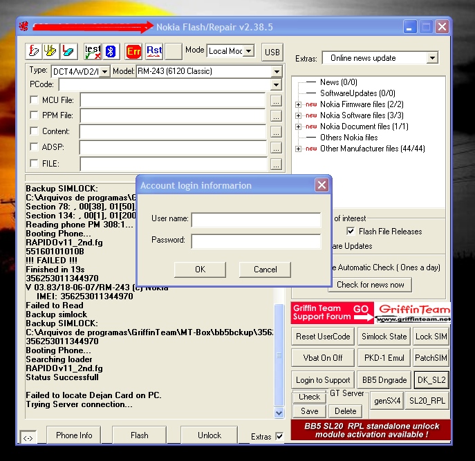Screen dimensions: 475x461
Task: Open the Mode dropdown
Action: pos(248,51)
